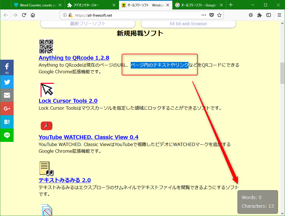Reload the current page
Screen dimensions: 285x216
[24, 15]
